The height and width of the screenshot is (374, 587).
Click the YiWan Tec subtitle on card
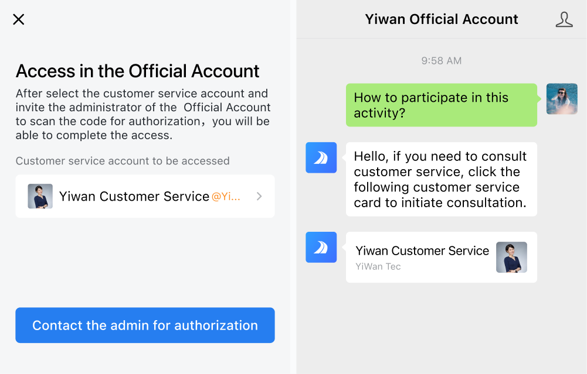coord(378,266)
